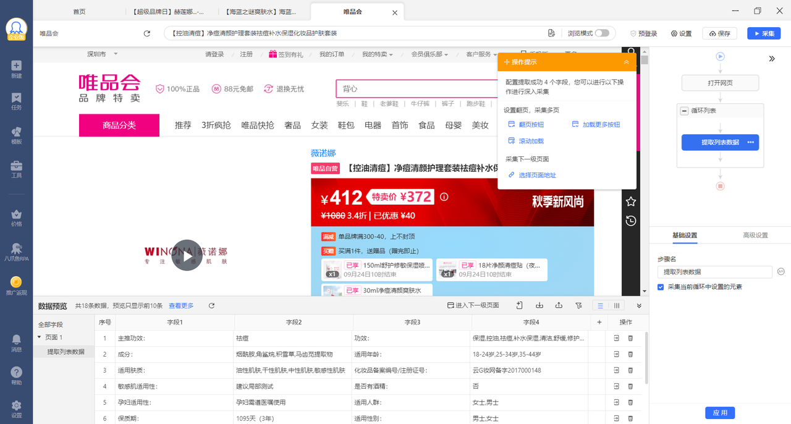Open 提取列表数据 step options menu
The height and width of the screenshot is (424, 791).
751,142
